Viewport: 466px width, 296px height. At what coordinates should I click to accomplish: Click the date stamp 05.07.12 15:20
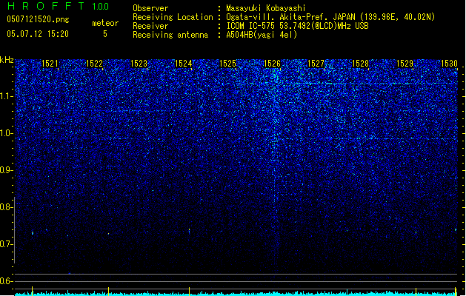[38, 34]
